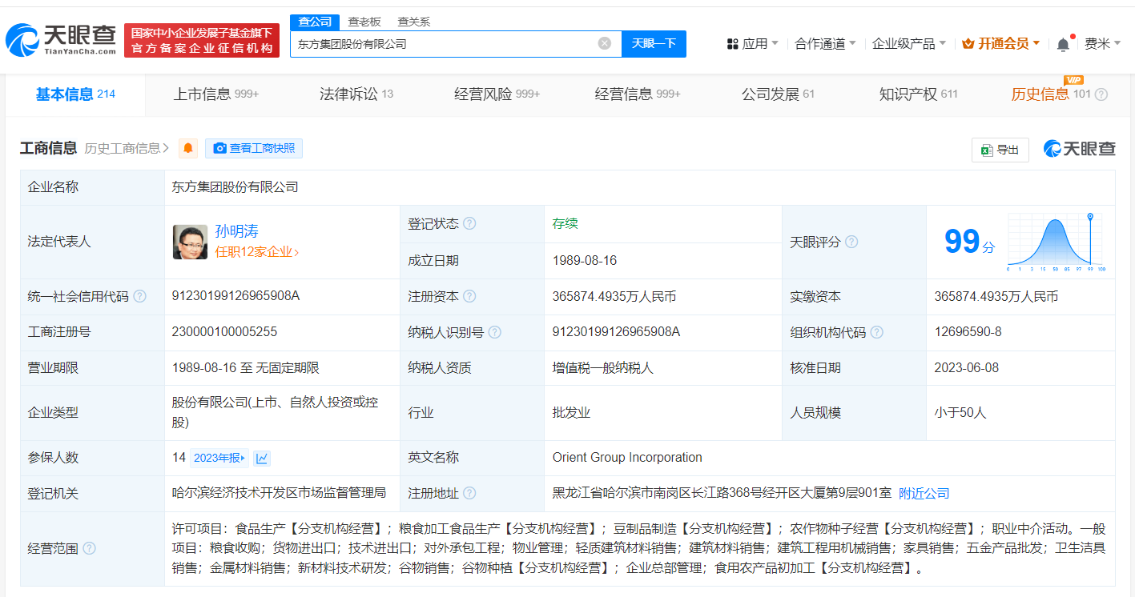Open the trend chart icon beside 参保人数

(264, 457)
